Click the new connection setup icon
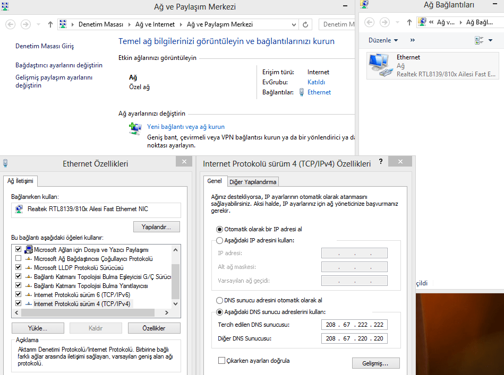This screenshot has width=504, height=375. pyautogui.click(x=135, y=129)
